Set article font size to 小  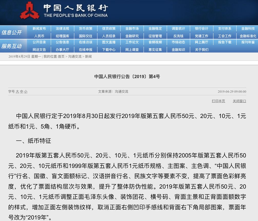pos(25,91)
